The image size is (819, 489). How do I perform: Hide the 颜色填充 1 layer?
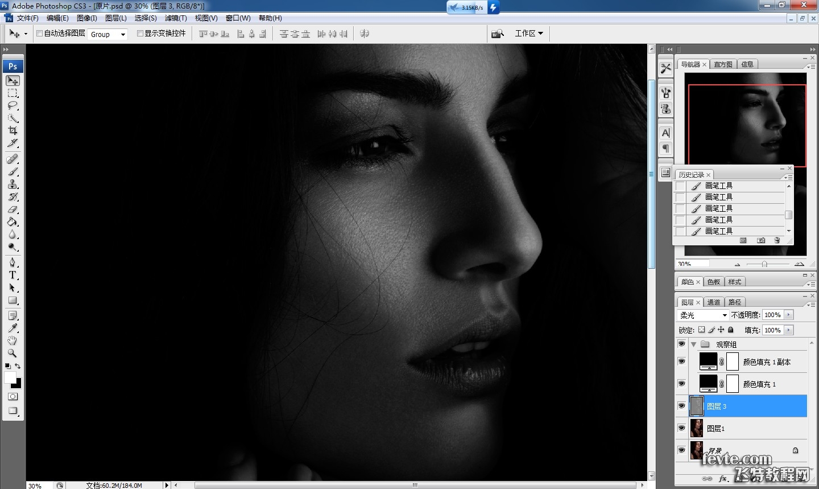coord(681,384)
